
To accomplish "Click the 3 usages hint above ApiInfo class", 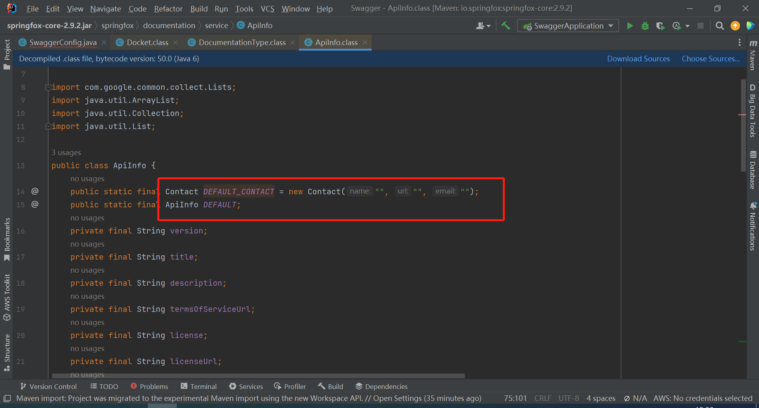I will 66,152.
